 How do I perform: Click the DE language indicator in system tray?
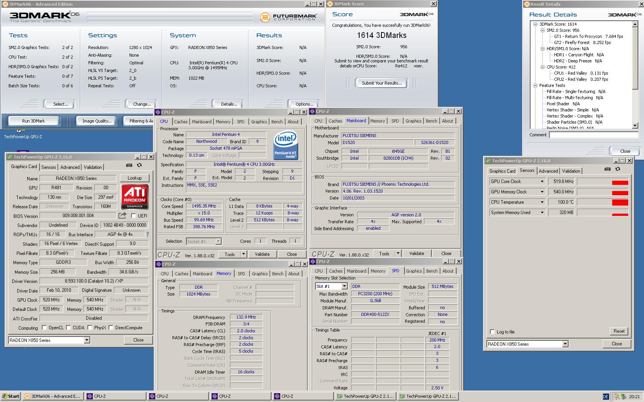click(x=606, y=397)
